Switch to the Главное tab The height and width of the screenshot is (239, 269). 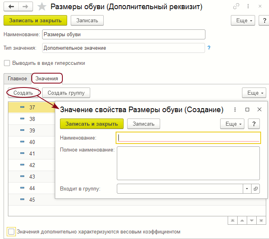point(17,79)
